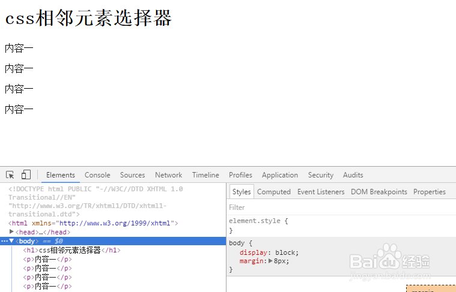Expand the margin shorthand property arrow

point(270,261)
